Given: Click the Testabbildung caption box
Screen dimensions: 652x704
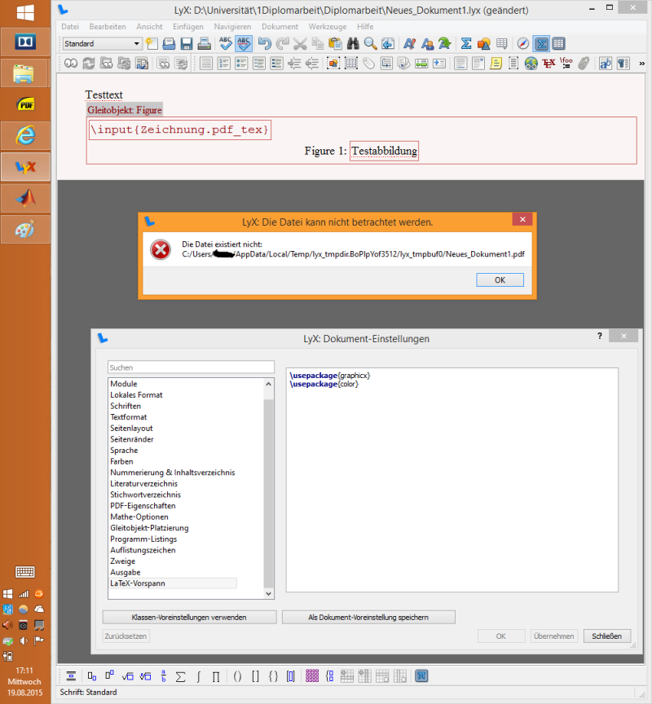Looking at the screenshot, I should coord(385,151).
